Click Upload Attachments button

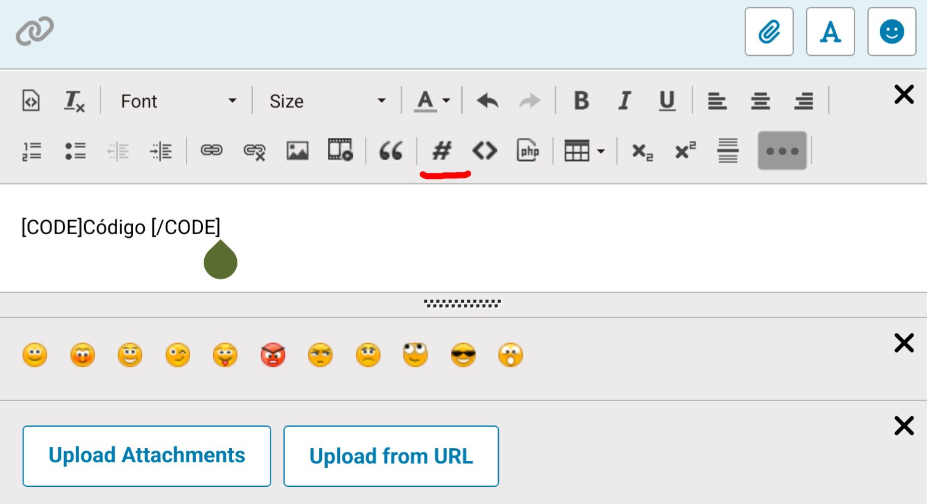147,456
